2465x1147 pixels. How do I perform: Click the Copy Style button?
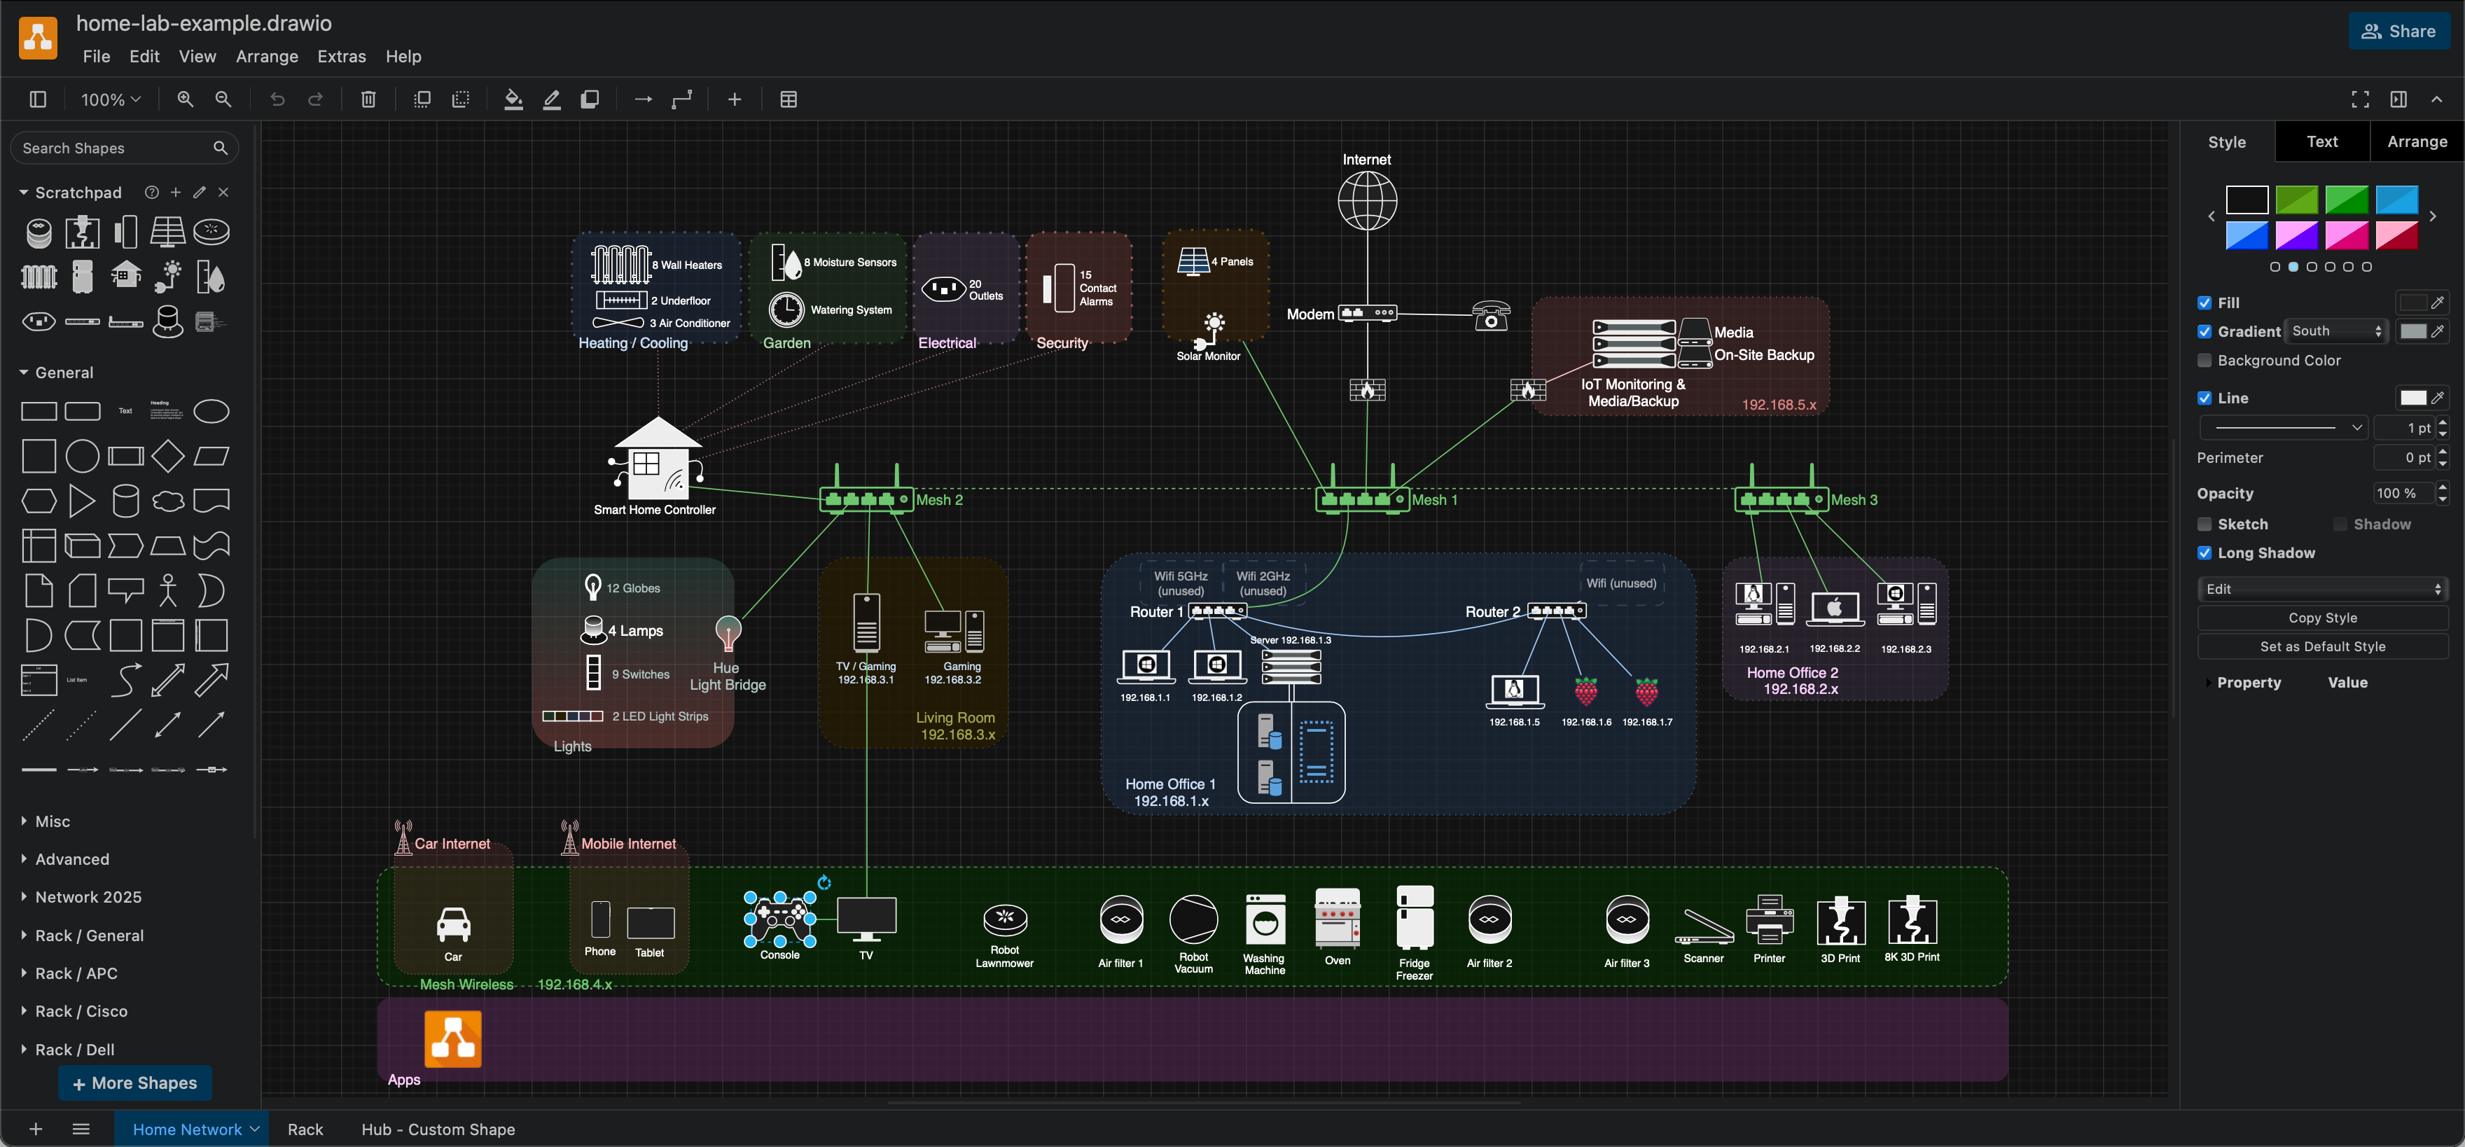pos(2324,617)
